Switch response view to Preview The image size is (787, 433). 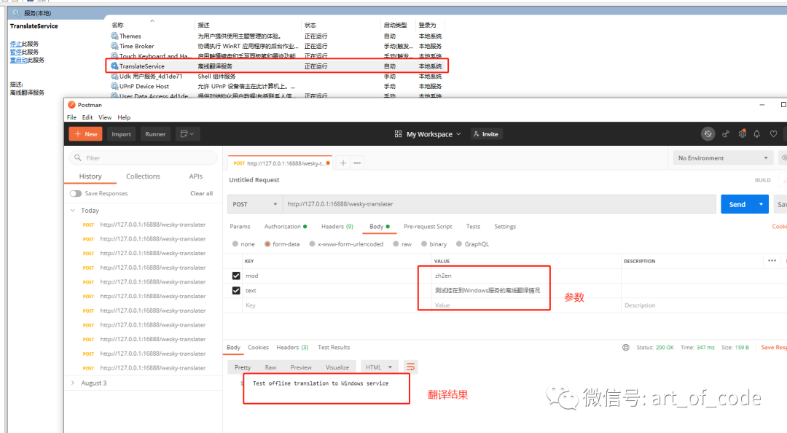(301, 367)
